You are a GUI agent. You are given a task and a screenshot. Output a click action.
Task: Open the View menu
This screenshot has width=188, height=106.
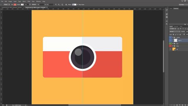[33, 1]
